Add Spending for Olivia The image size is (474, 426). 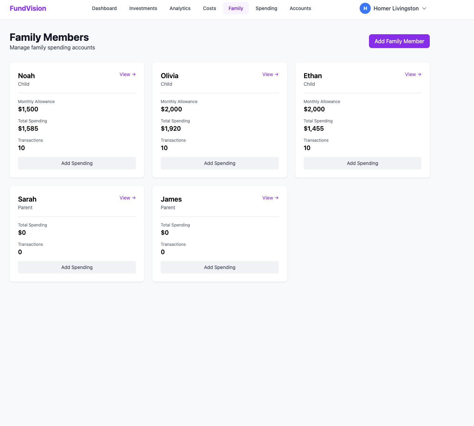pyautogui.click(x=220, y=163)
